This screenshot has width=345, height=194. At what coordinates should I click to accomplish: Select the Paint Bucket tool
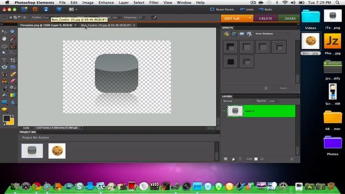[4, 95]
